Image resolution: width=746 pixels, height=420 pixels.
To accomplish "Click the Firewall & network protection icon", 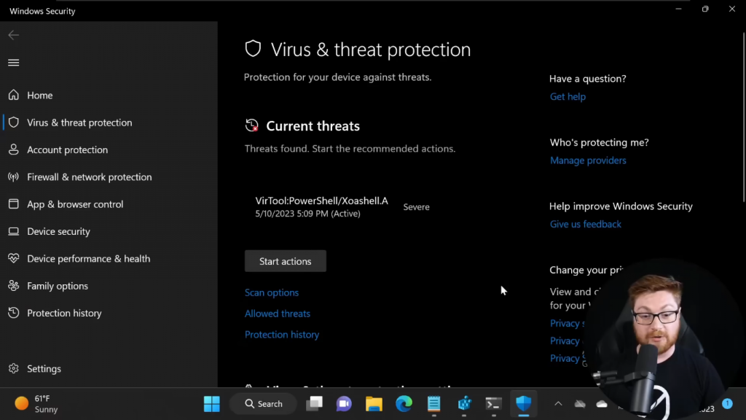I will point(13,177).
